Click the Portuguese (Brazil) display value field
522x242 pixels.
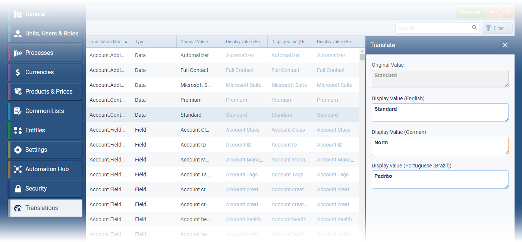click(x=440, y=179)
